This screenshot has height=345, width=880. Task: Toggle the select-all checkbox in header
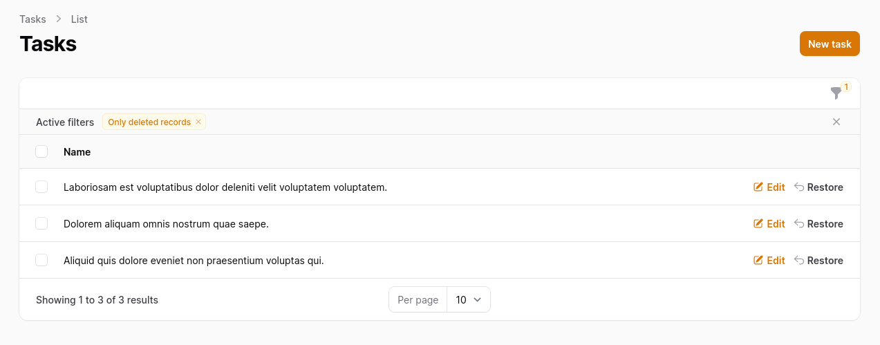click(x=41, y=151)
